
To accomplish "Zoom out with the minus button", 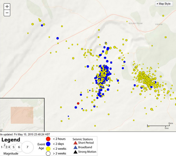I will pyautogui.click(x=7, y=13).
